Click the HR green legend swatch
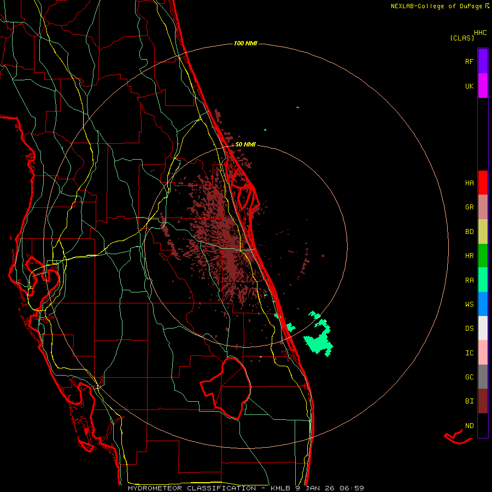492x492 pixels. coord(483,255)
